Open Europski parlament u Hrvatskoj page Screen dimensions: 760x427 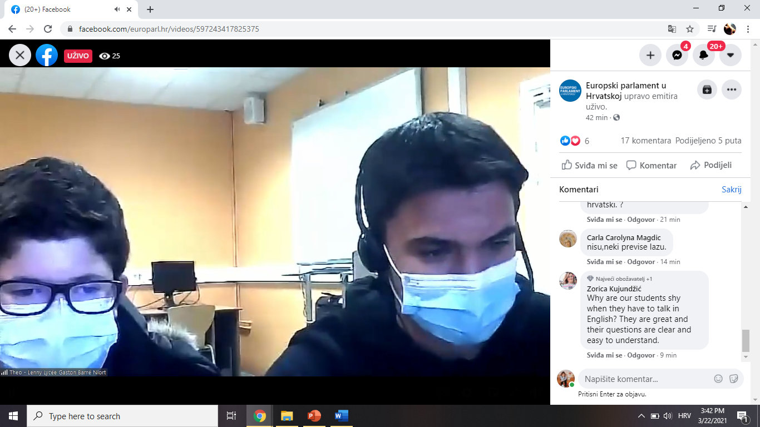coord(626,91)
